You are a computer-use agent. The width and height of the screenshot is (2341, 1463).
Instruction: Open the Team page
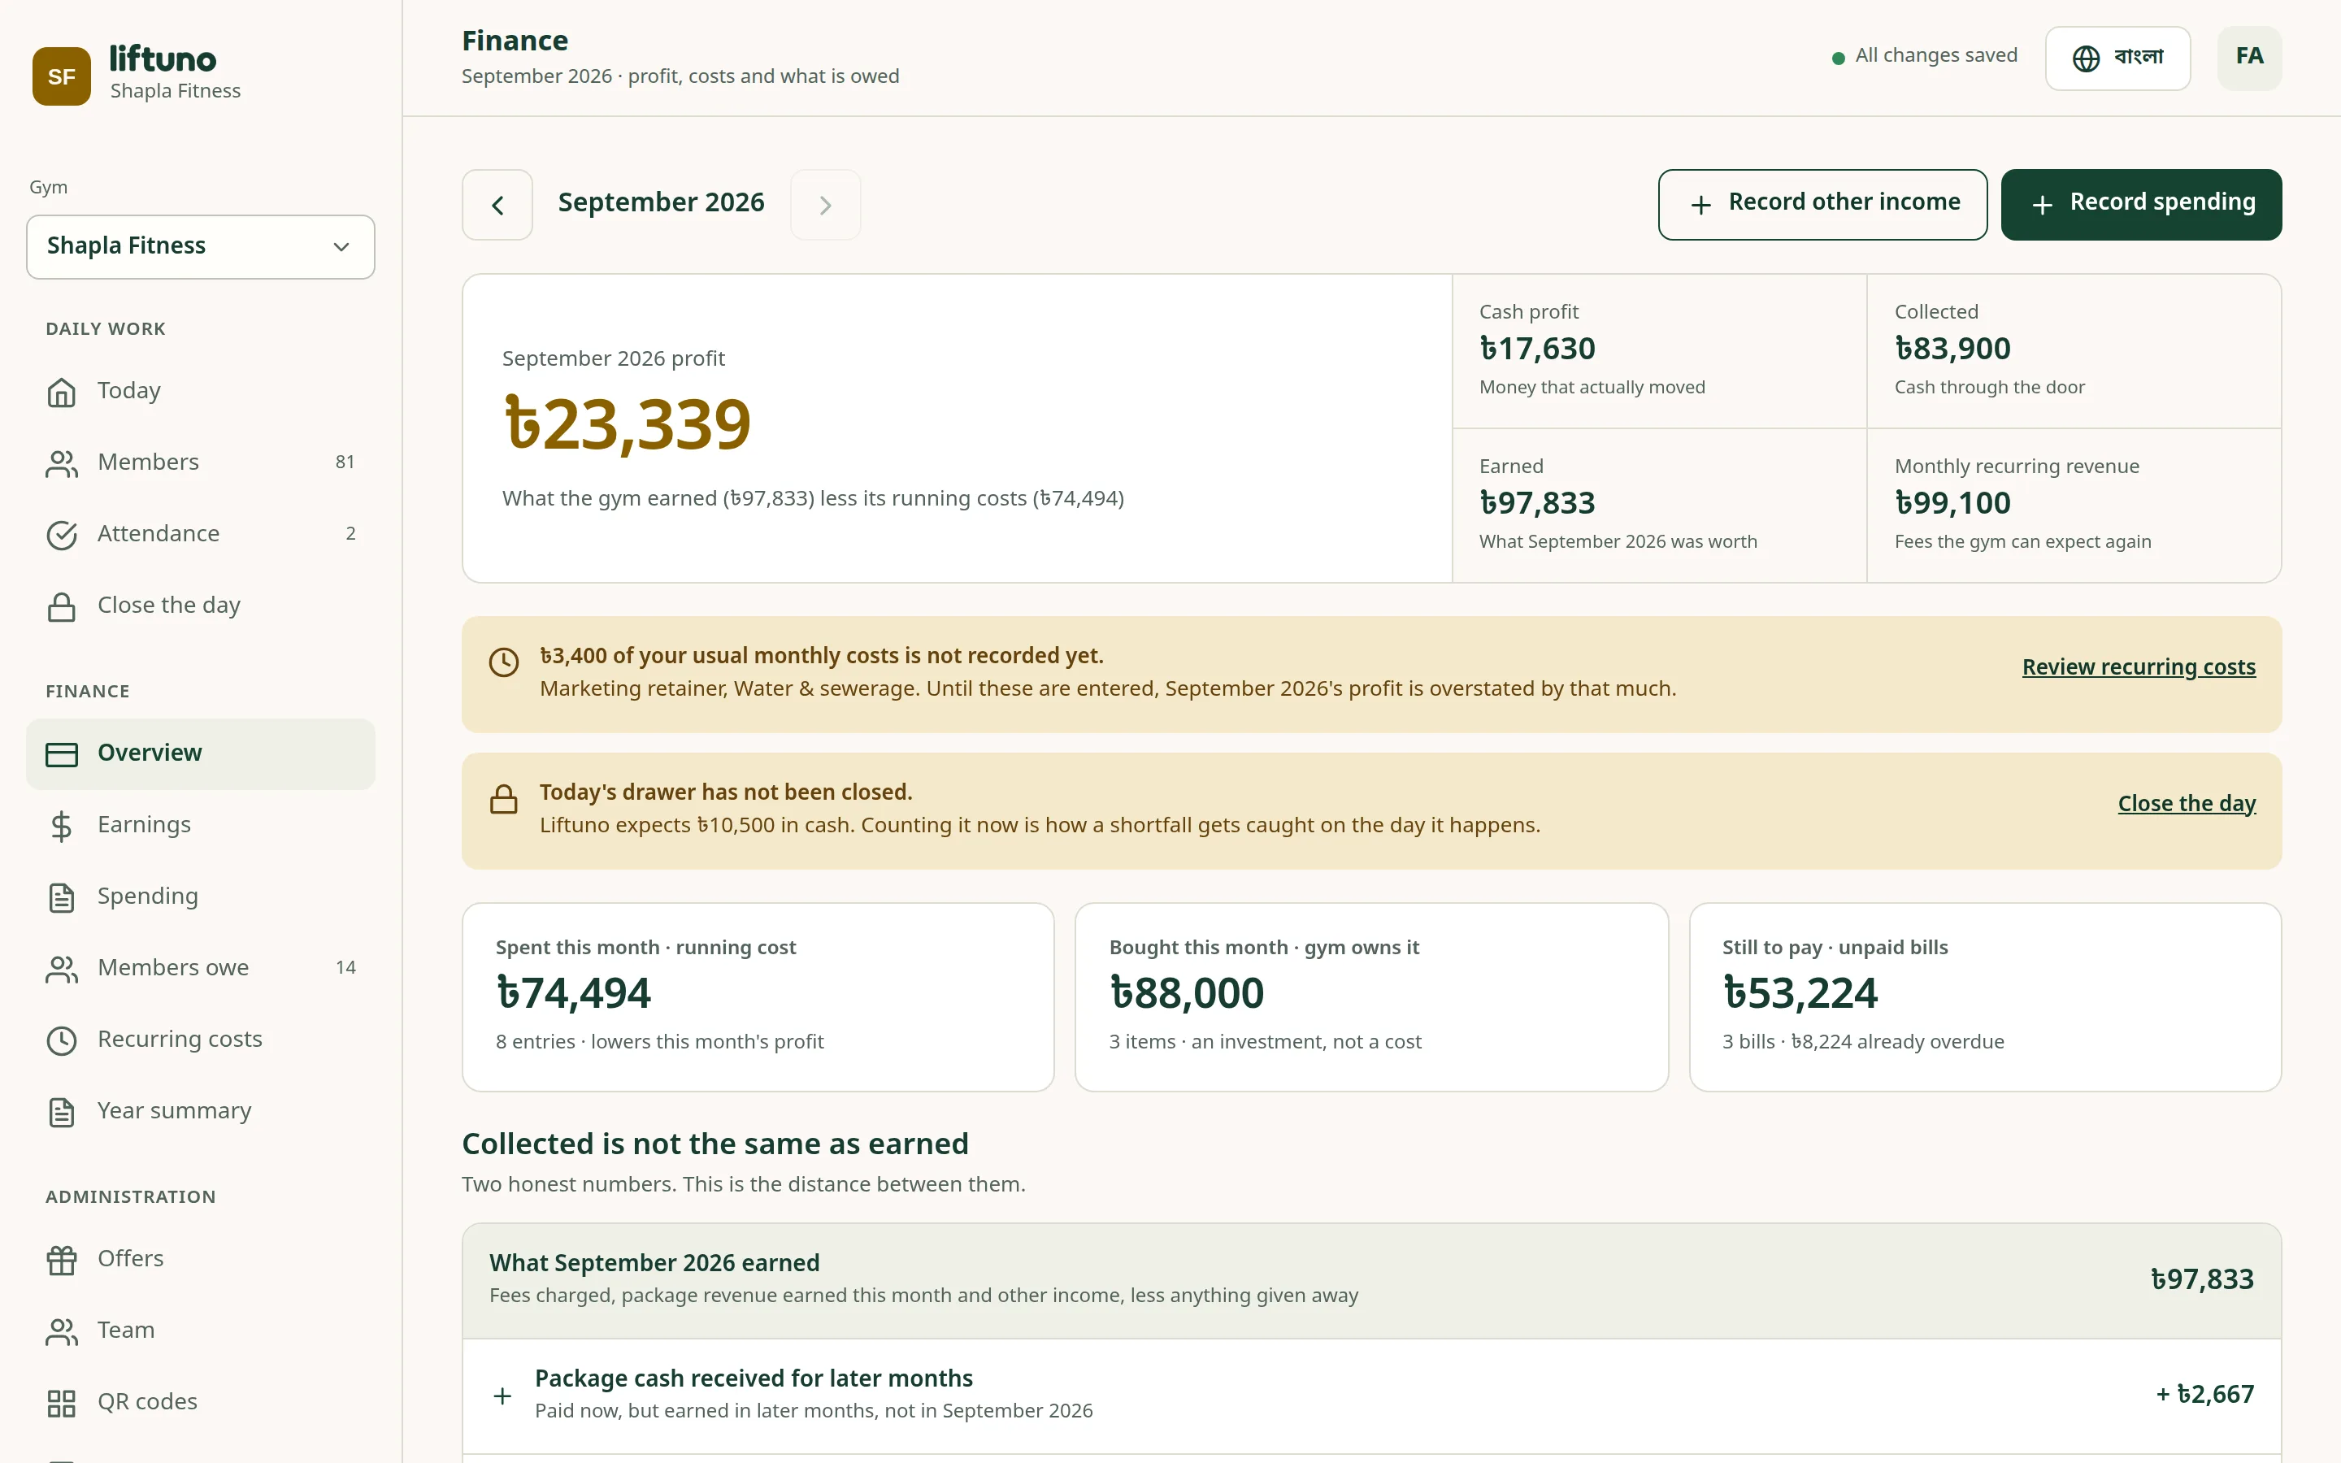point(200,1331)
